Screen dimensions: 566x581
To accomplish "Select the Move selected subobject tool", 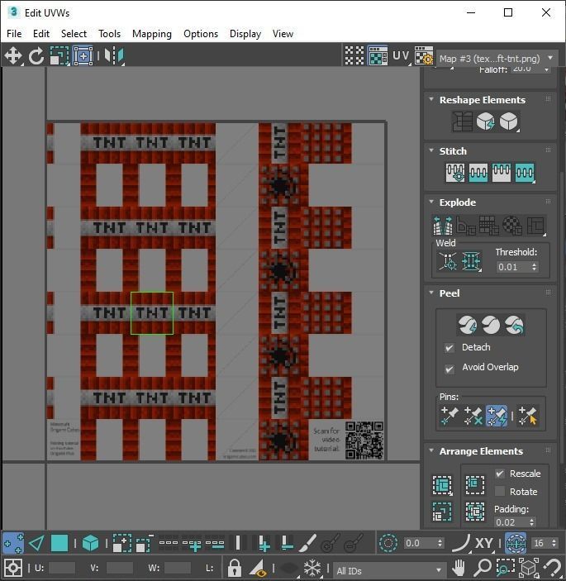I will (x=13, y=56).
